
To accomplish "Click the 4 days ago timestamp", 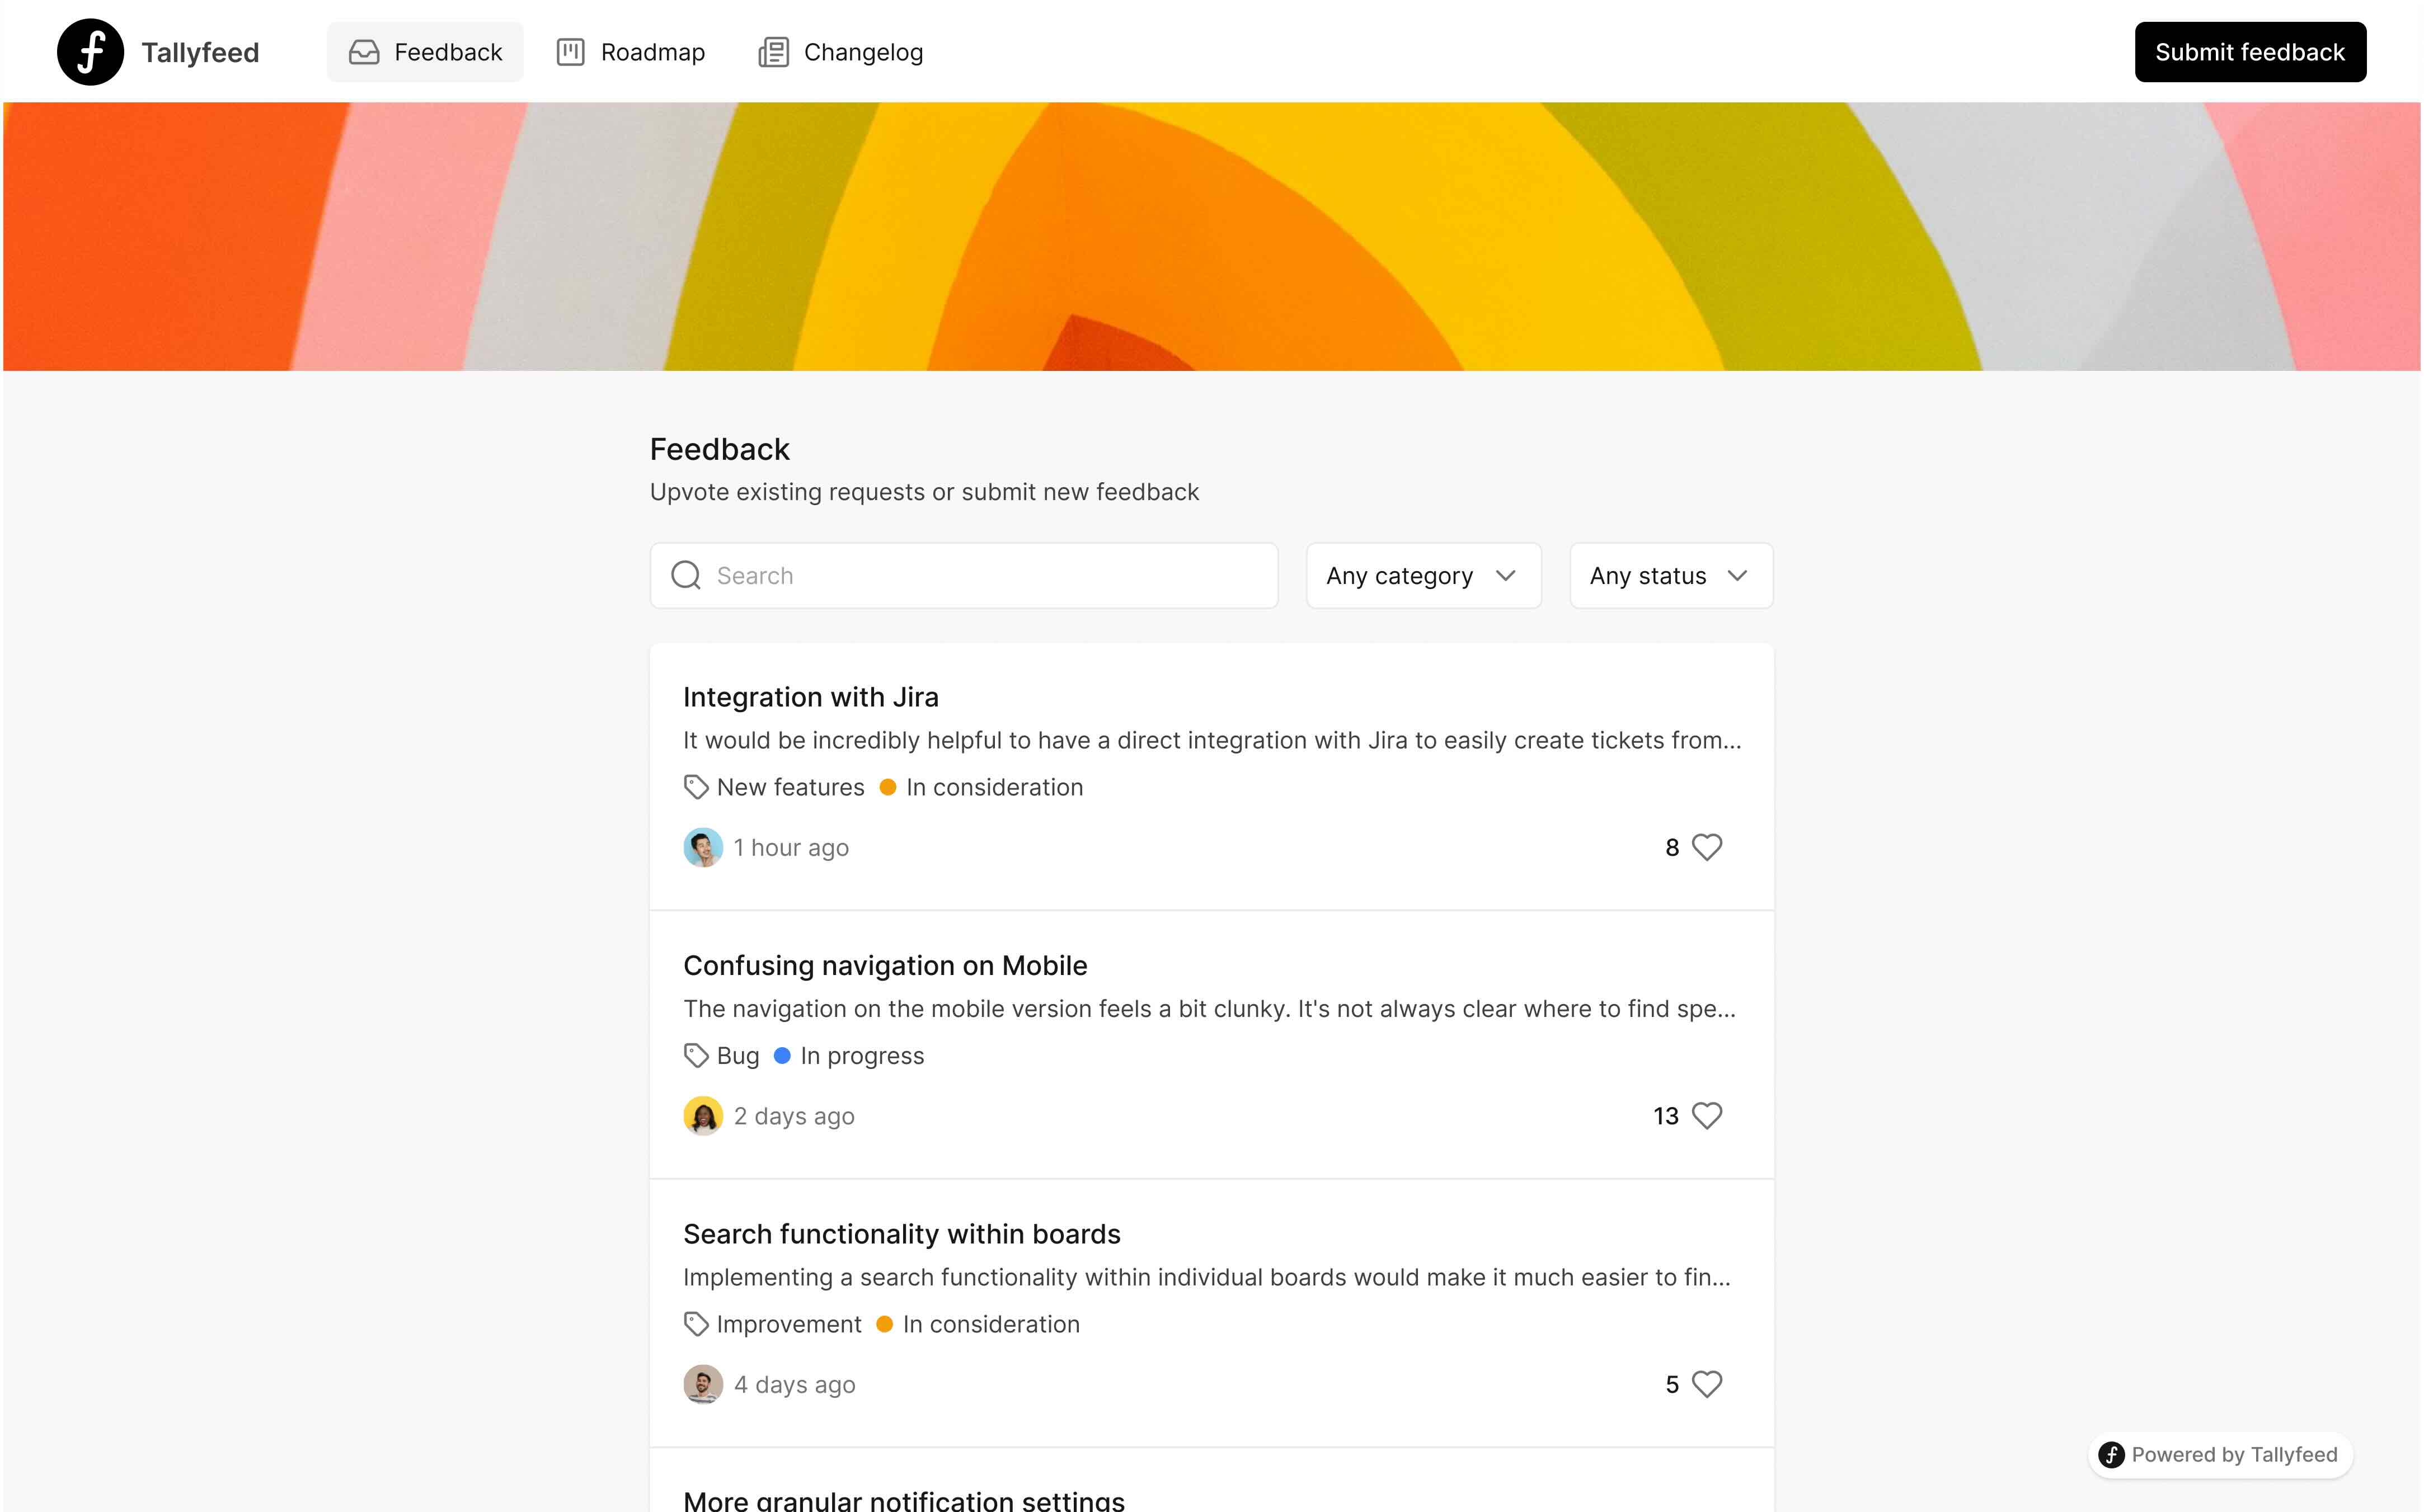I will 795,1384.
